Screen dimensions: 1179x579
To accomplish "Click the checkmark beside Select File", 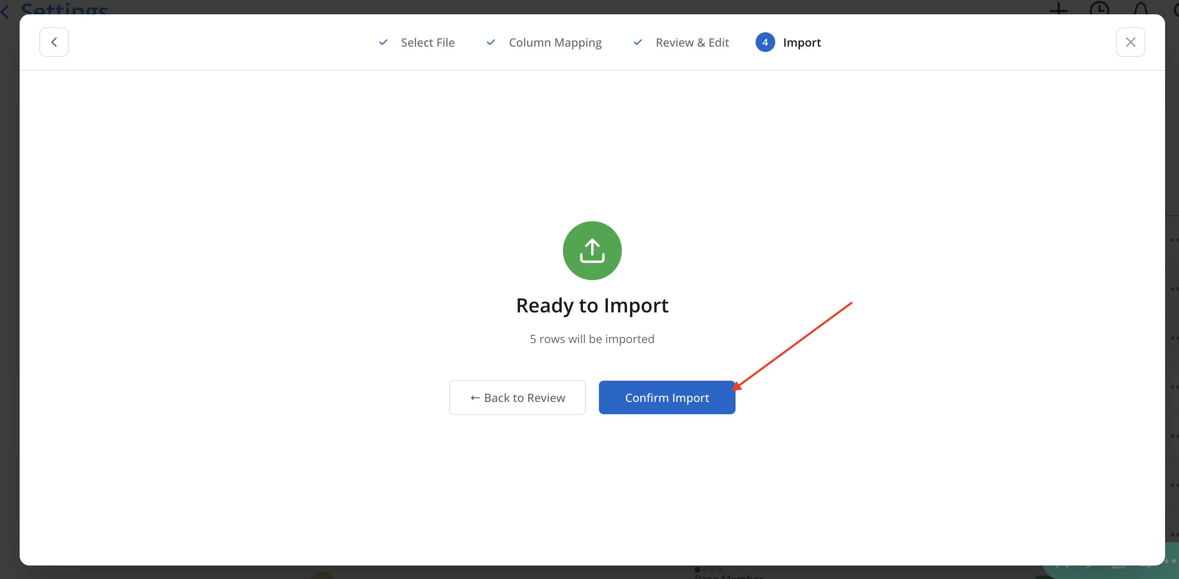I will (383, 42).
